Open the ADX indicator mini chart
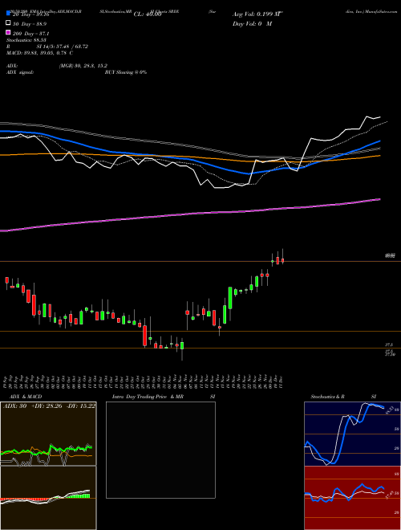The height and width of the screenshot is (530, 401). [x=48, y=434]
